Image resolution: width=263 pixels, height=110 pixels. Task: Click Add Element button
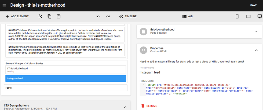[17, 16]
